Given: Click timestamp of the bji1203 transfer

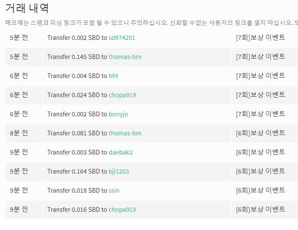Looking at the screenshot, I should pos(19,171).
